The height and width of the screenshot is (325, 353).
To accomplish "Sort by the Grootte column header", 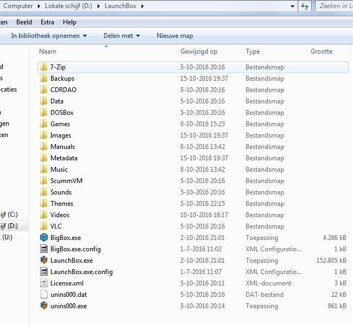I will point(329,51).
